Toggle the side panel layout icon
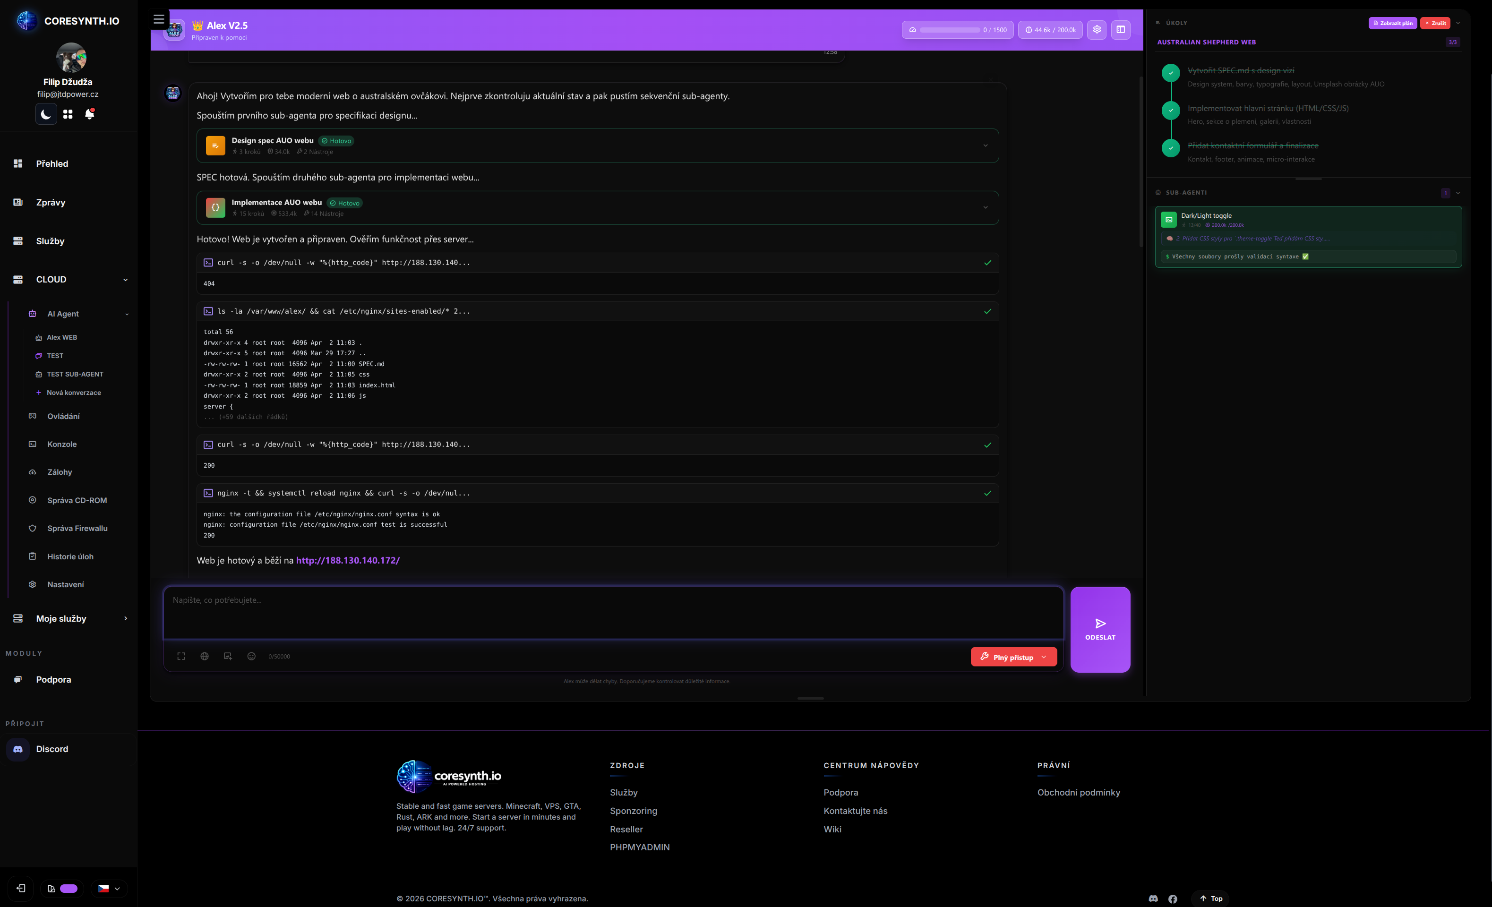Screen dimensions: 1492x907 [x=1120, y=29]
